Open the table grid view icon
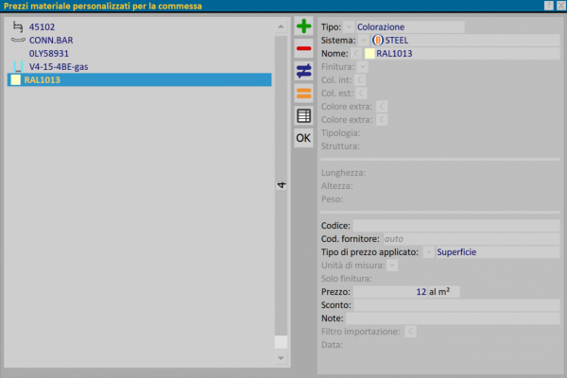Image resolution: width=567 pixels, height=378 pixels. (x=303, y=115)
